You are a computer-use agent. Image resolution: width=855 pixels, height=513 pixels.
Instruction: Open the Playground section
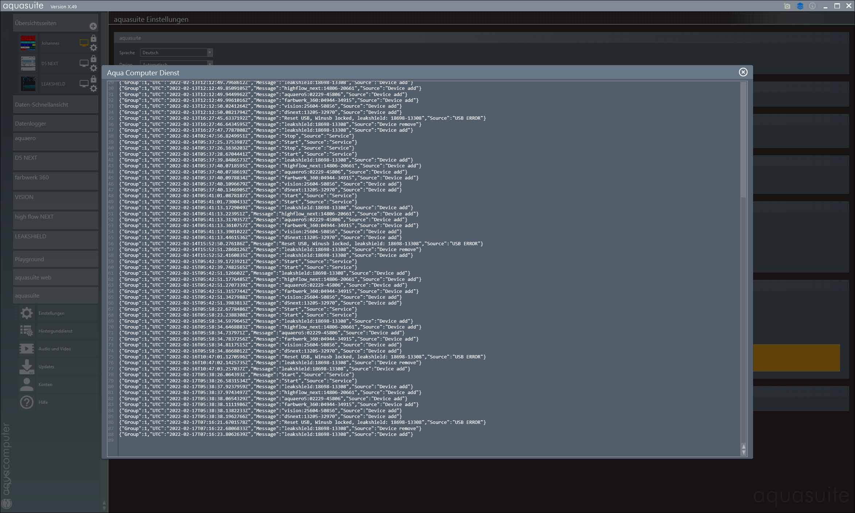[56, 259]
